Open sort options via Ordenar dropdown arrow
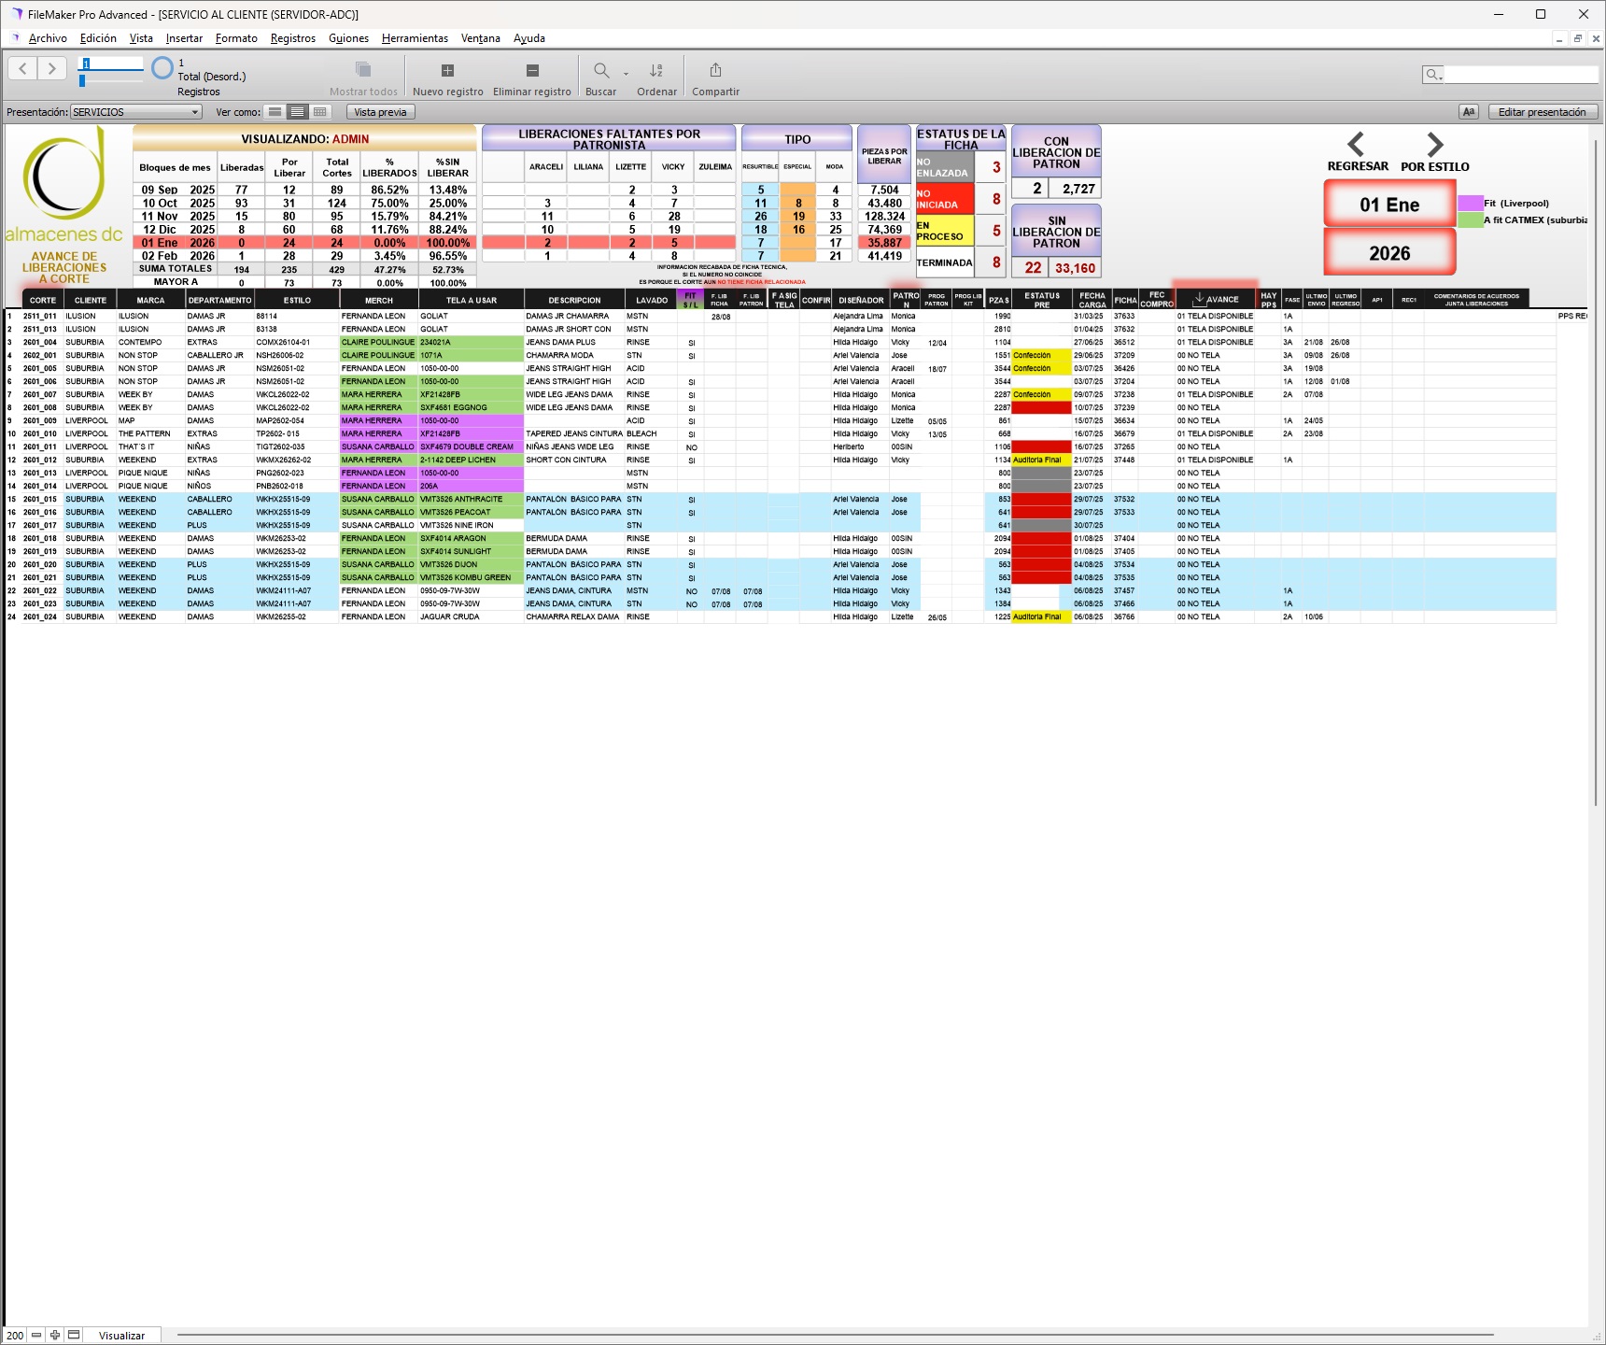 (x=626, y=75)
